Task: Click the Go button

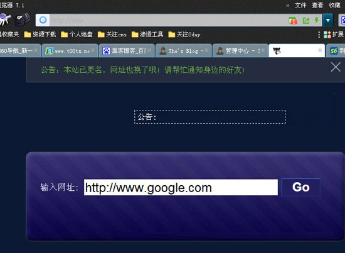Action: click(x=300, y=187)
